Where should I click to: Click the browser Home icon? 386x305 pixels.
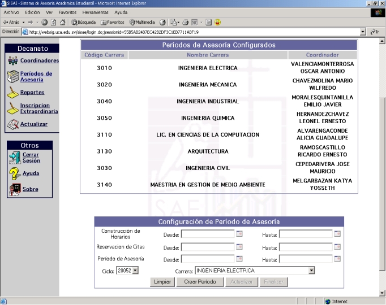(62, 23)
